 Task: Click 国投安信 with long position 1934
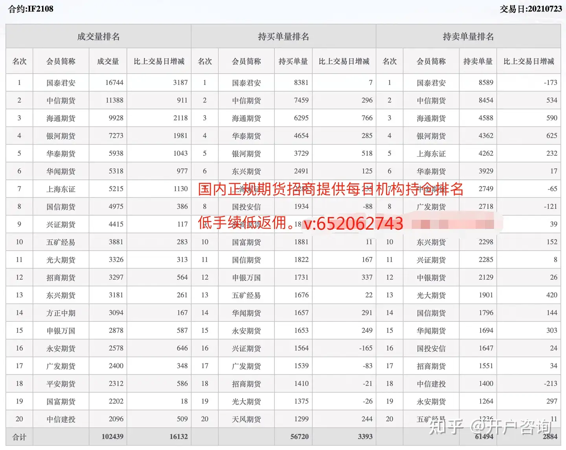[x=246, y=207]
